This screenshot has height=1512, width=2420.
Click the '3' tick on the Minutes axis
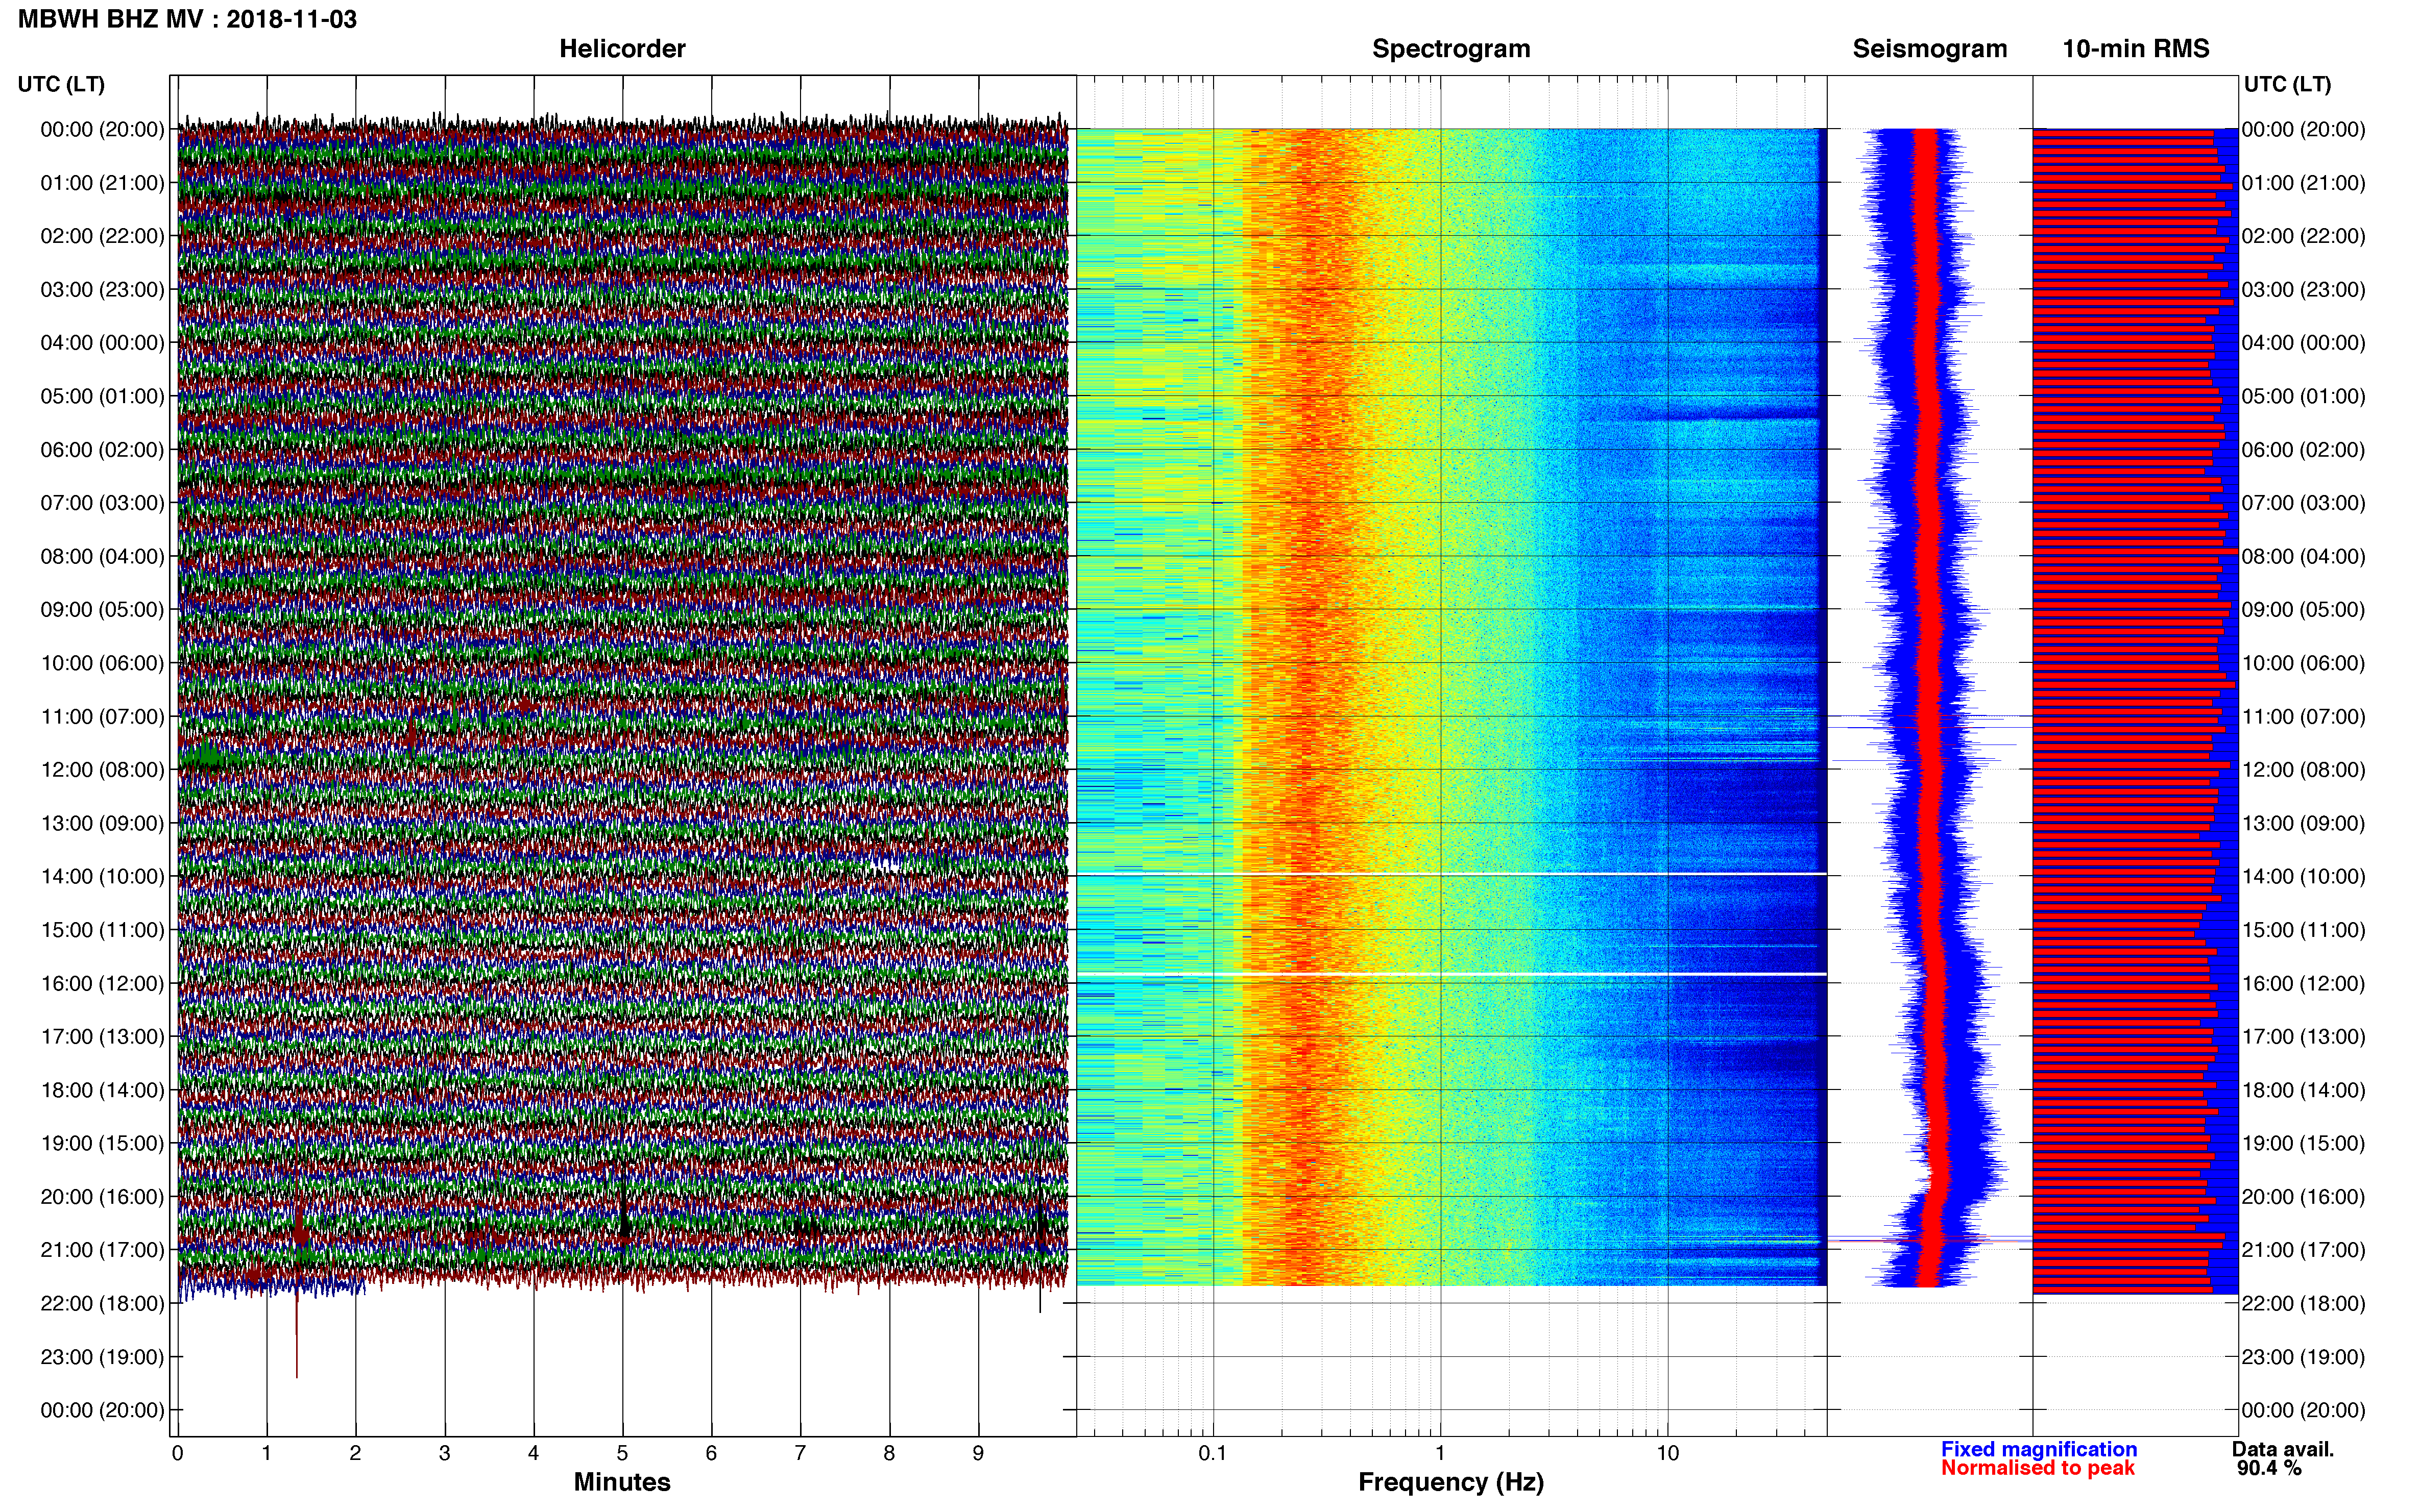(x=444, y=1454)
